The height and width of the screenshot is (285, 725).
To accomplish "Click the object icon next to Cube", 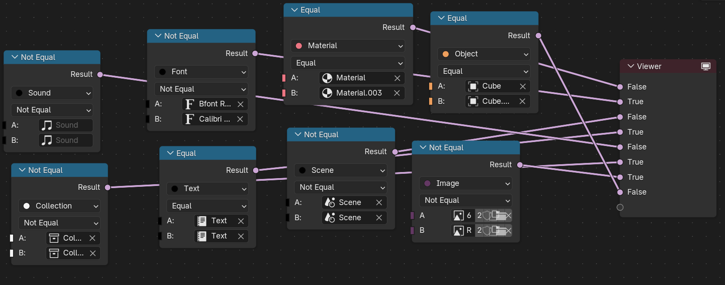I will click(473, 86).
